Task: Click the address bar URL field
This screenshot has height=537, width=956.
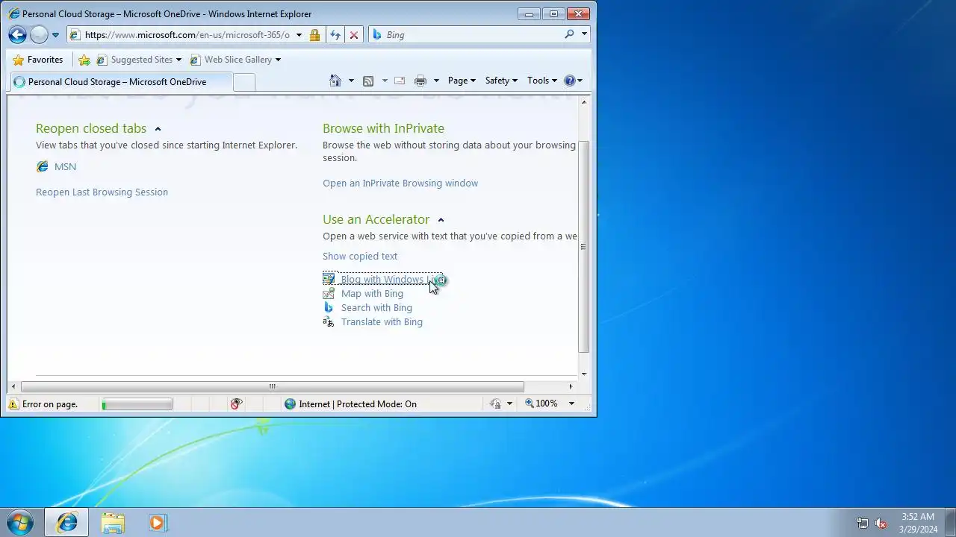Action: pyautogui.click(x=187, y=35)
